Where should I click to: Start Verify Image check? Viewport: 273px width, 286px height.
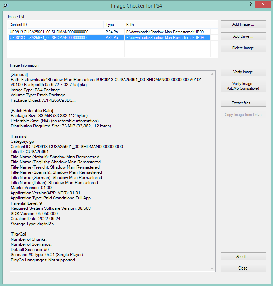tap(243, 72)
